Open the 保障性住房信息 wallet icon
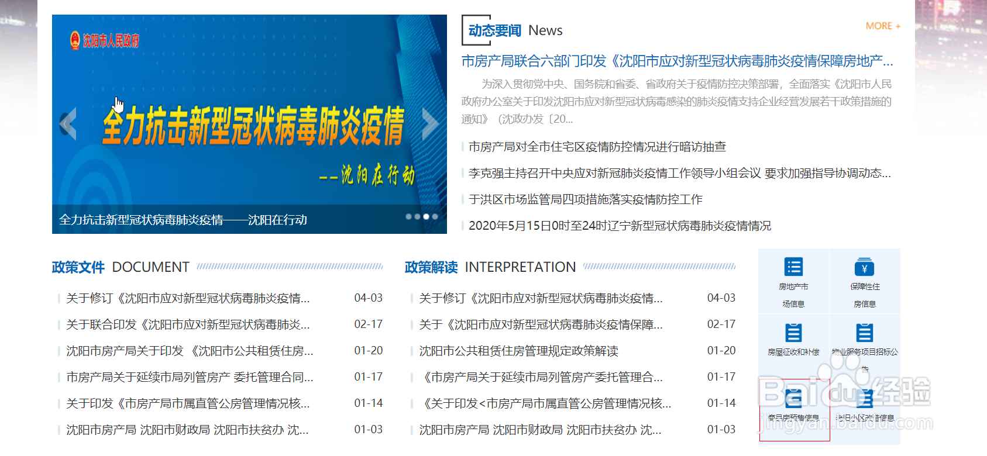The height and width of the screenshot is (456, 987). coord(864,267)
